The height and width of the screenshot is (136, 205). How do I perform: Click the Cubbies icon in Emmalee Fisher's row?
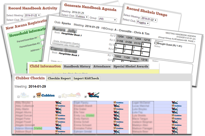[x=118, y=128]
